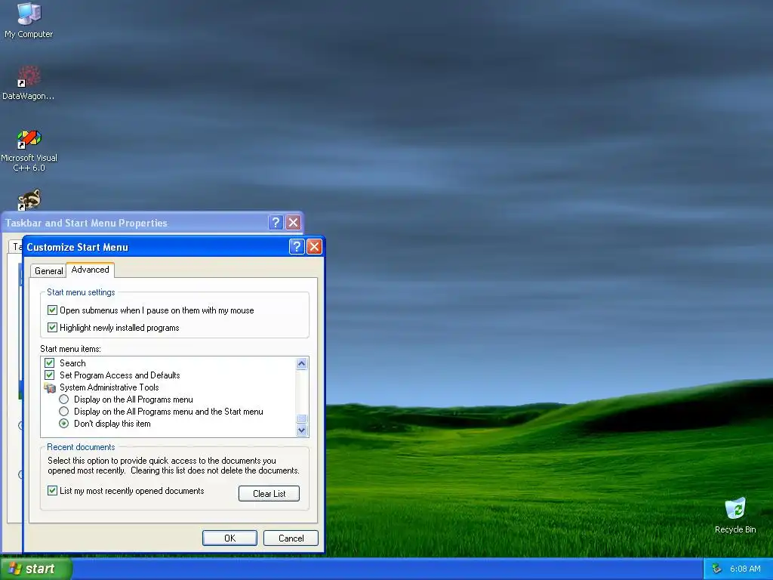Uncheck Set Program Access and Defaults
Image resolution: width=773 pixels, height=580 pixels.
pyautogui.click(x=49, y=375)
